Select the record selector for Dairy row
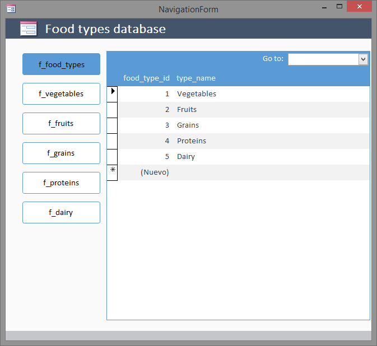This screenshot has width=377, height=346. click(112, 157)
